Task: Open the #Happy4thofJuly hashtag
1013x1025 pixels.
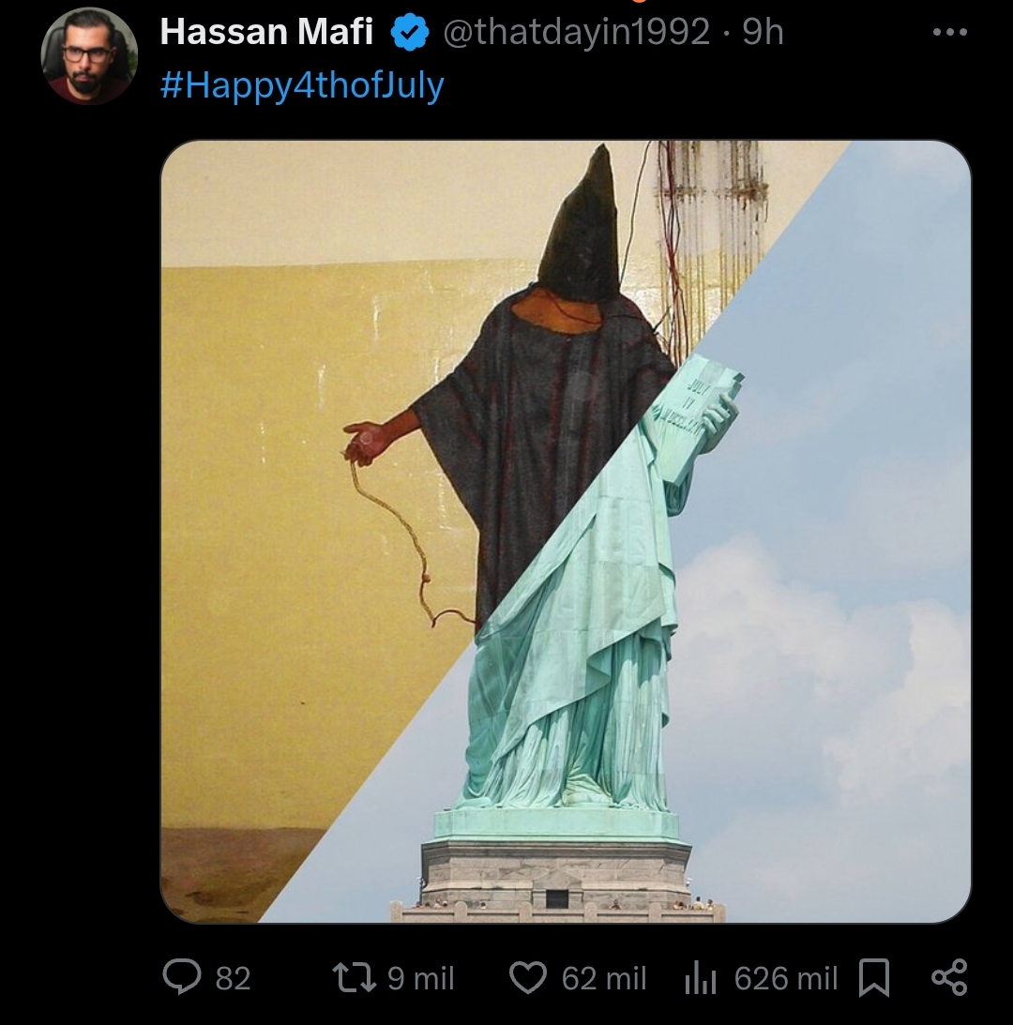Action: click(x=302, y=85)
